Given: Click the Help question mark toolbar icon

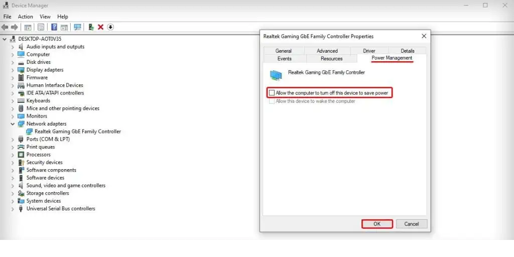Looking at the screenshot, I should click(54, 27).
